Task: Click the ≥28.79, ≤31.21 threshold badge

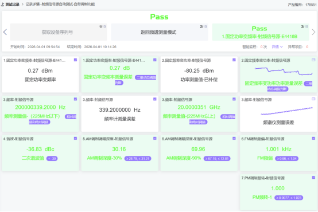Action: click(x=138, y=159)
